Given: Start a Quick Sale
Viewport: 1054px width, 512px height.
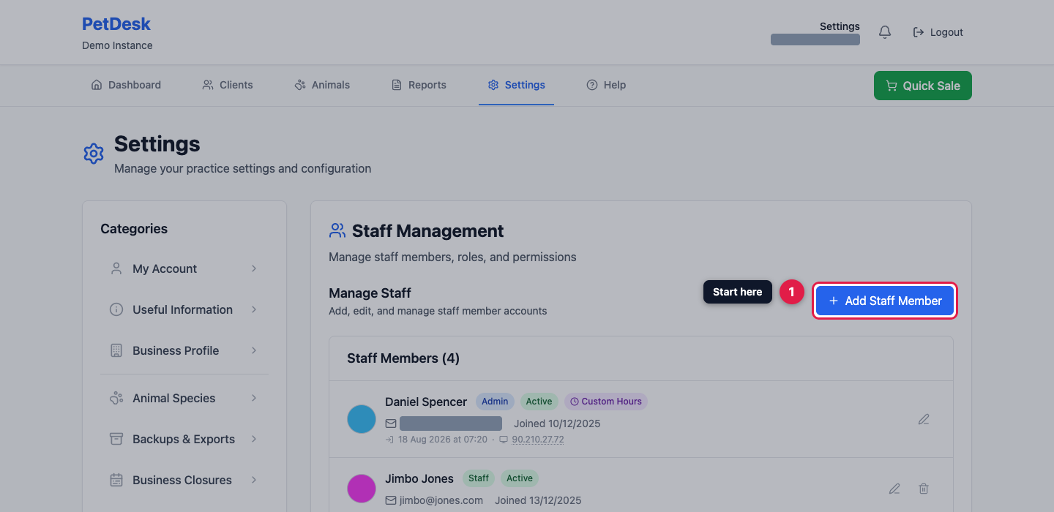Looking at the screenshot, I should pyautogui.click(x=923, y=86).
